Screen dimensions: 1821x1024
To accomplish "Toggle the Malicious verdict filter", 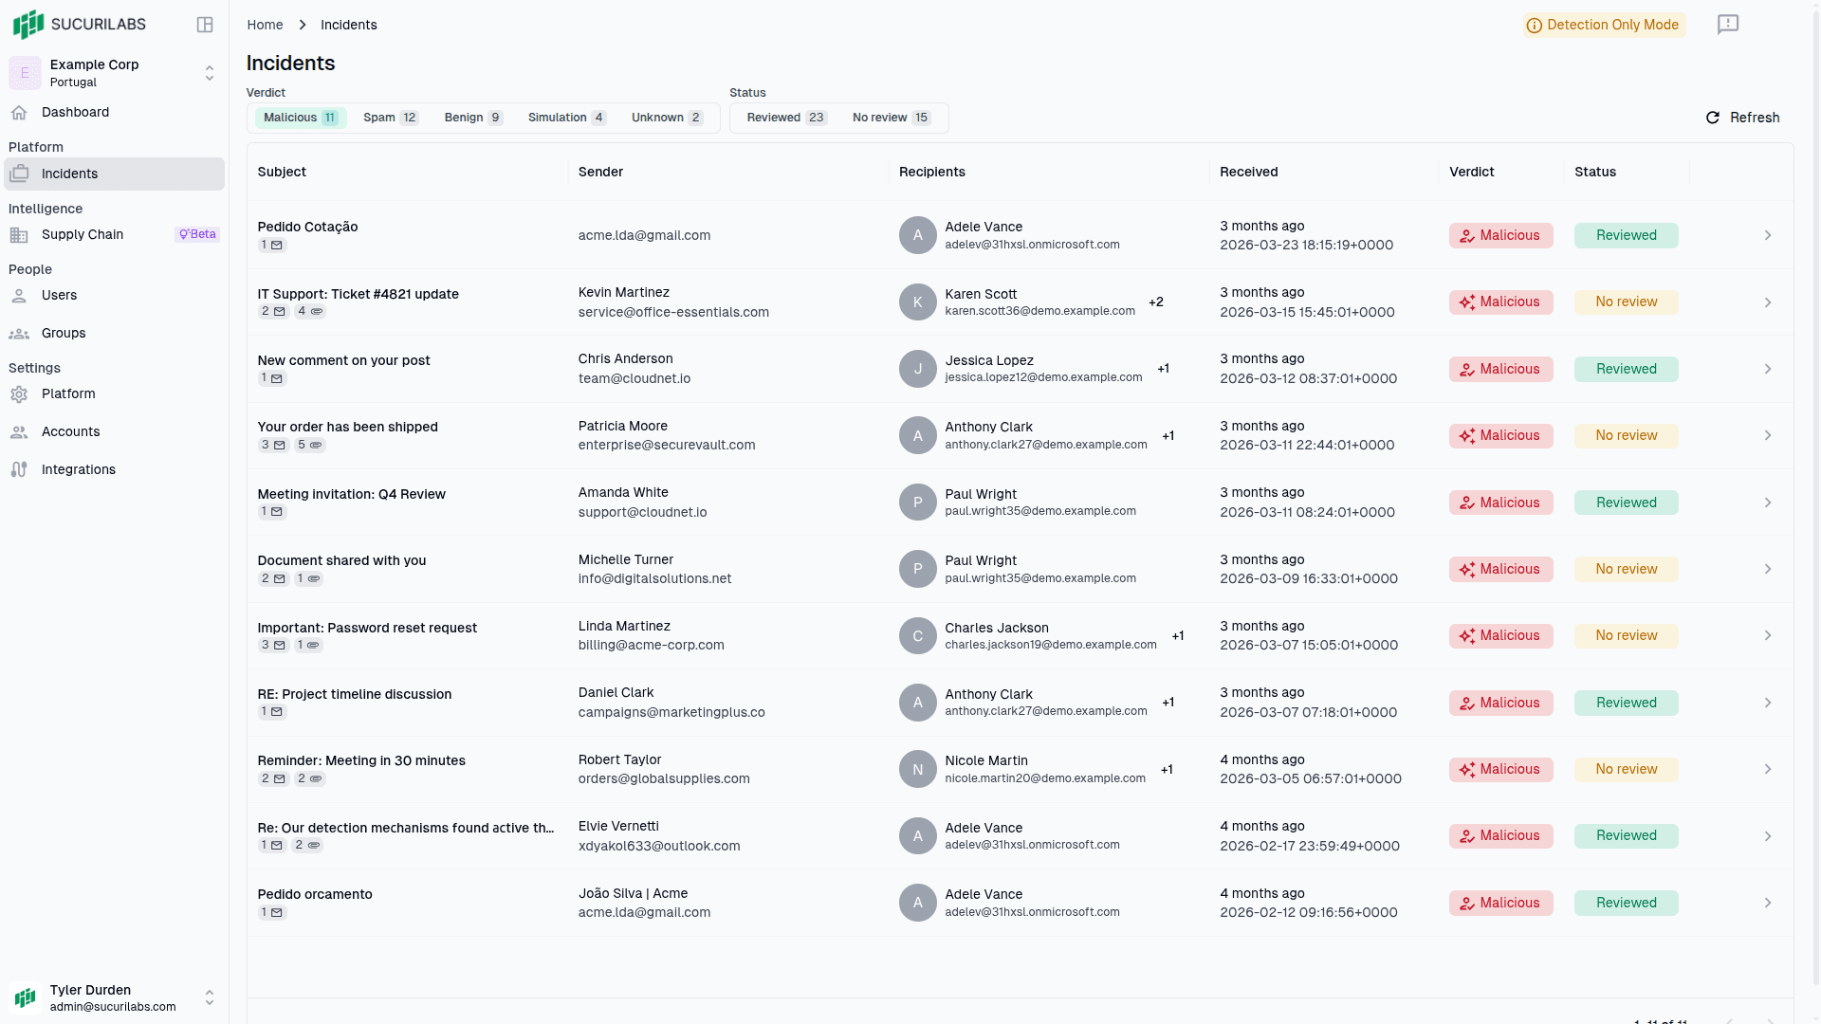I will 301,118.
